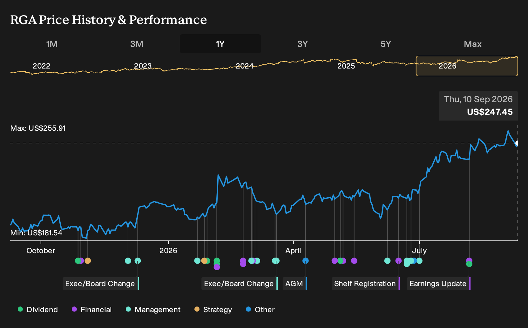Open the Shelf Registration event label
Viewport: 528px width, 328px height.
366,284
